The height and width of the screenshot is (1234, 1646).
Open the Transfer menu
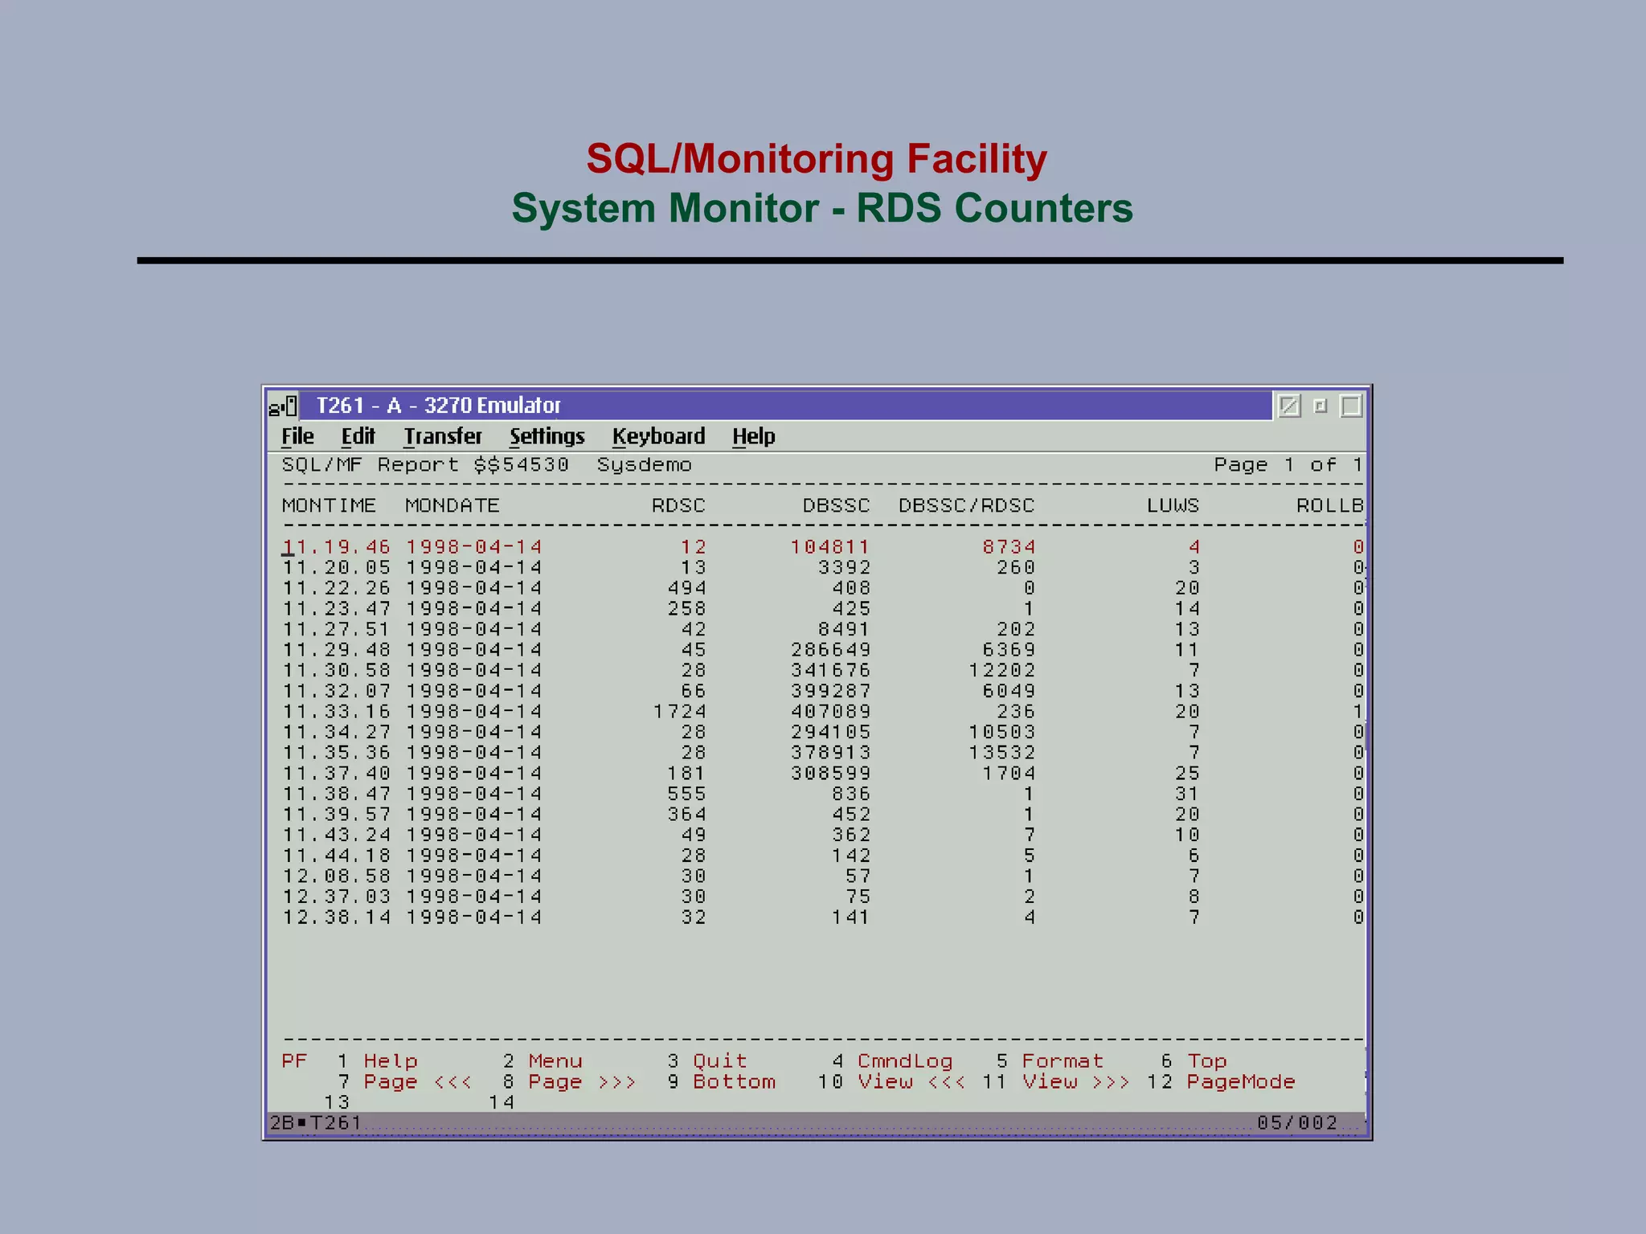(x=443, y=436)
